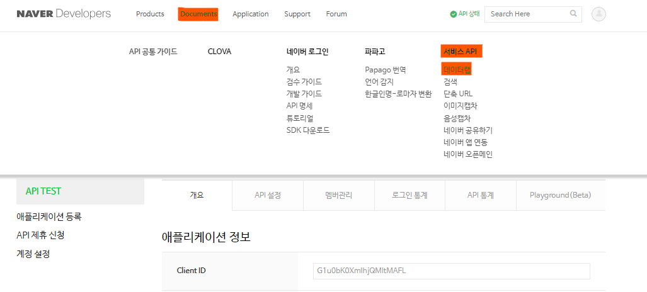The width and height of the screenshot is (647, 292).
Task: Select API 명세 link
Action: tap(300, 106)
